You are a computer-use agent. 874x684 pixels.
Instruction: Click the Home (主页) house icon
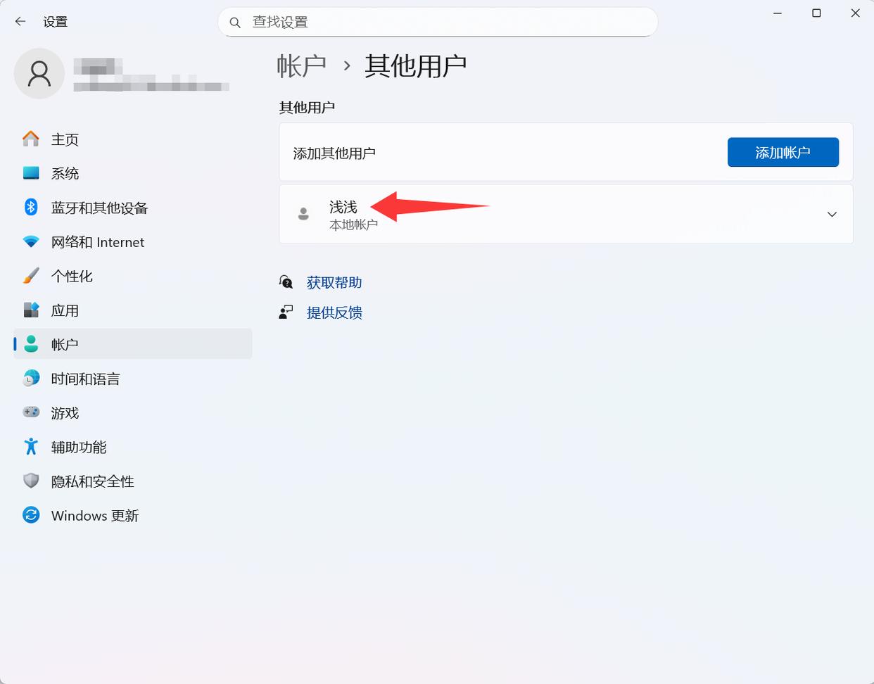point(31,139)
